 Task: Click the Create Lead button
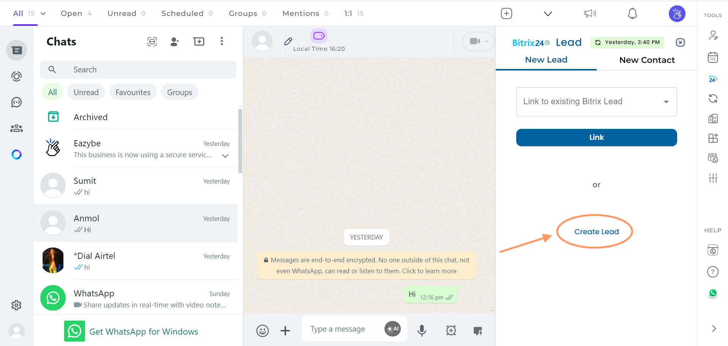(596, 232)
